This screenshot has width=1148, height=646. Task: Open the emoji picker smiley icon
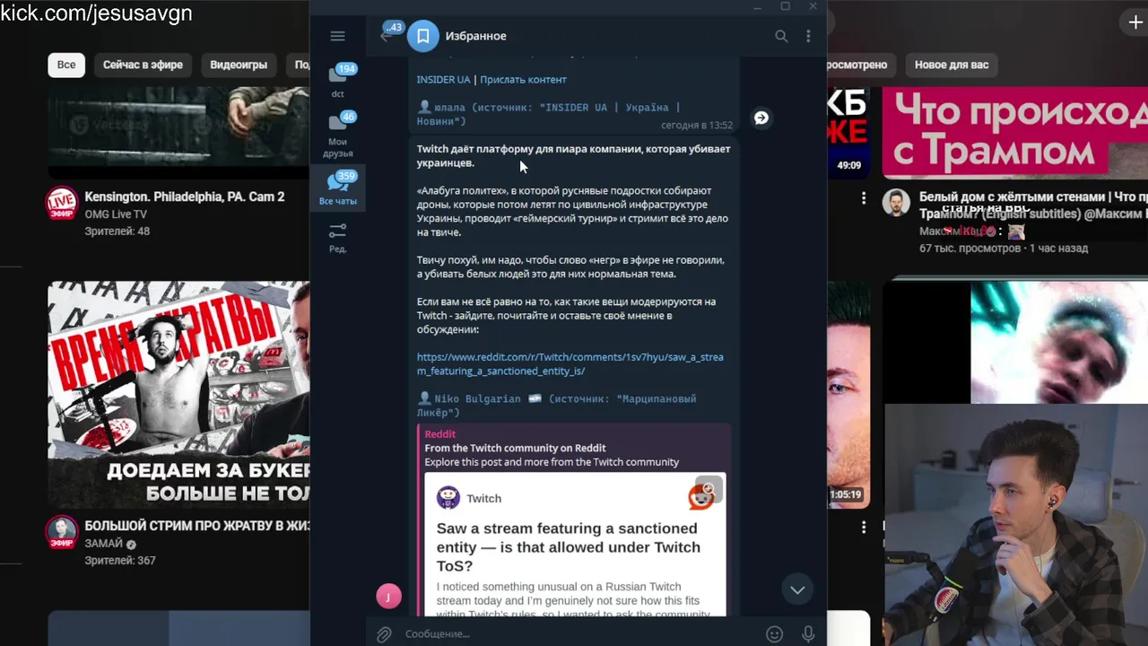click(x=775, y=634)
